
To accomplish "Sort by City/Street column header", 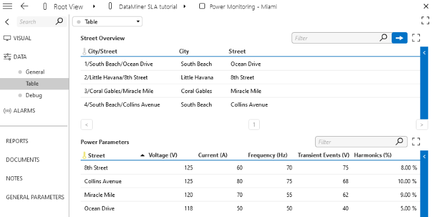I will click(102, 51).
